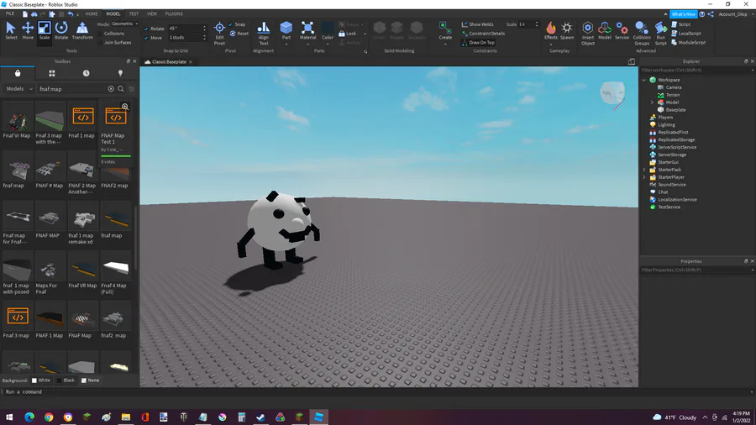Screen dimensions: 756x425
Task: Open the Lock dropdown arrow
Action: click(x=365, y=34)
